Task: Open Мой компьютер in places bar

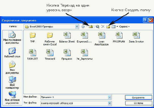Action: tap(12, 83)
